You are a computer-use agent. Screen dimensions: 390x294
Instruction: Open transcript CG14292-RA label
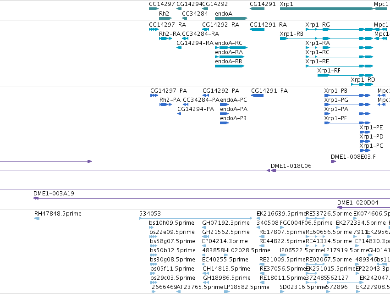(220, 25)
